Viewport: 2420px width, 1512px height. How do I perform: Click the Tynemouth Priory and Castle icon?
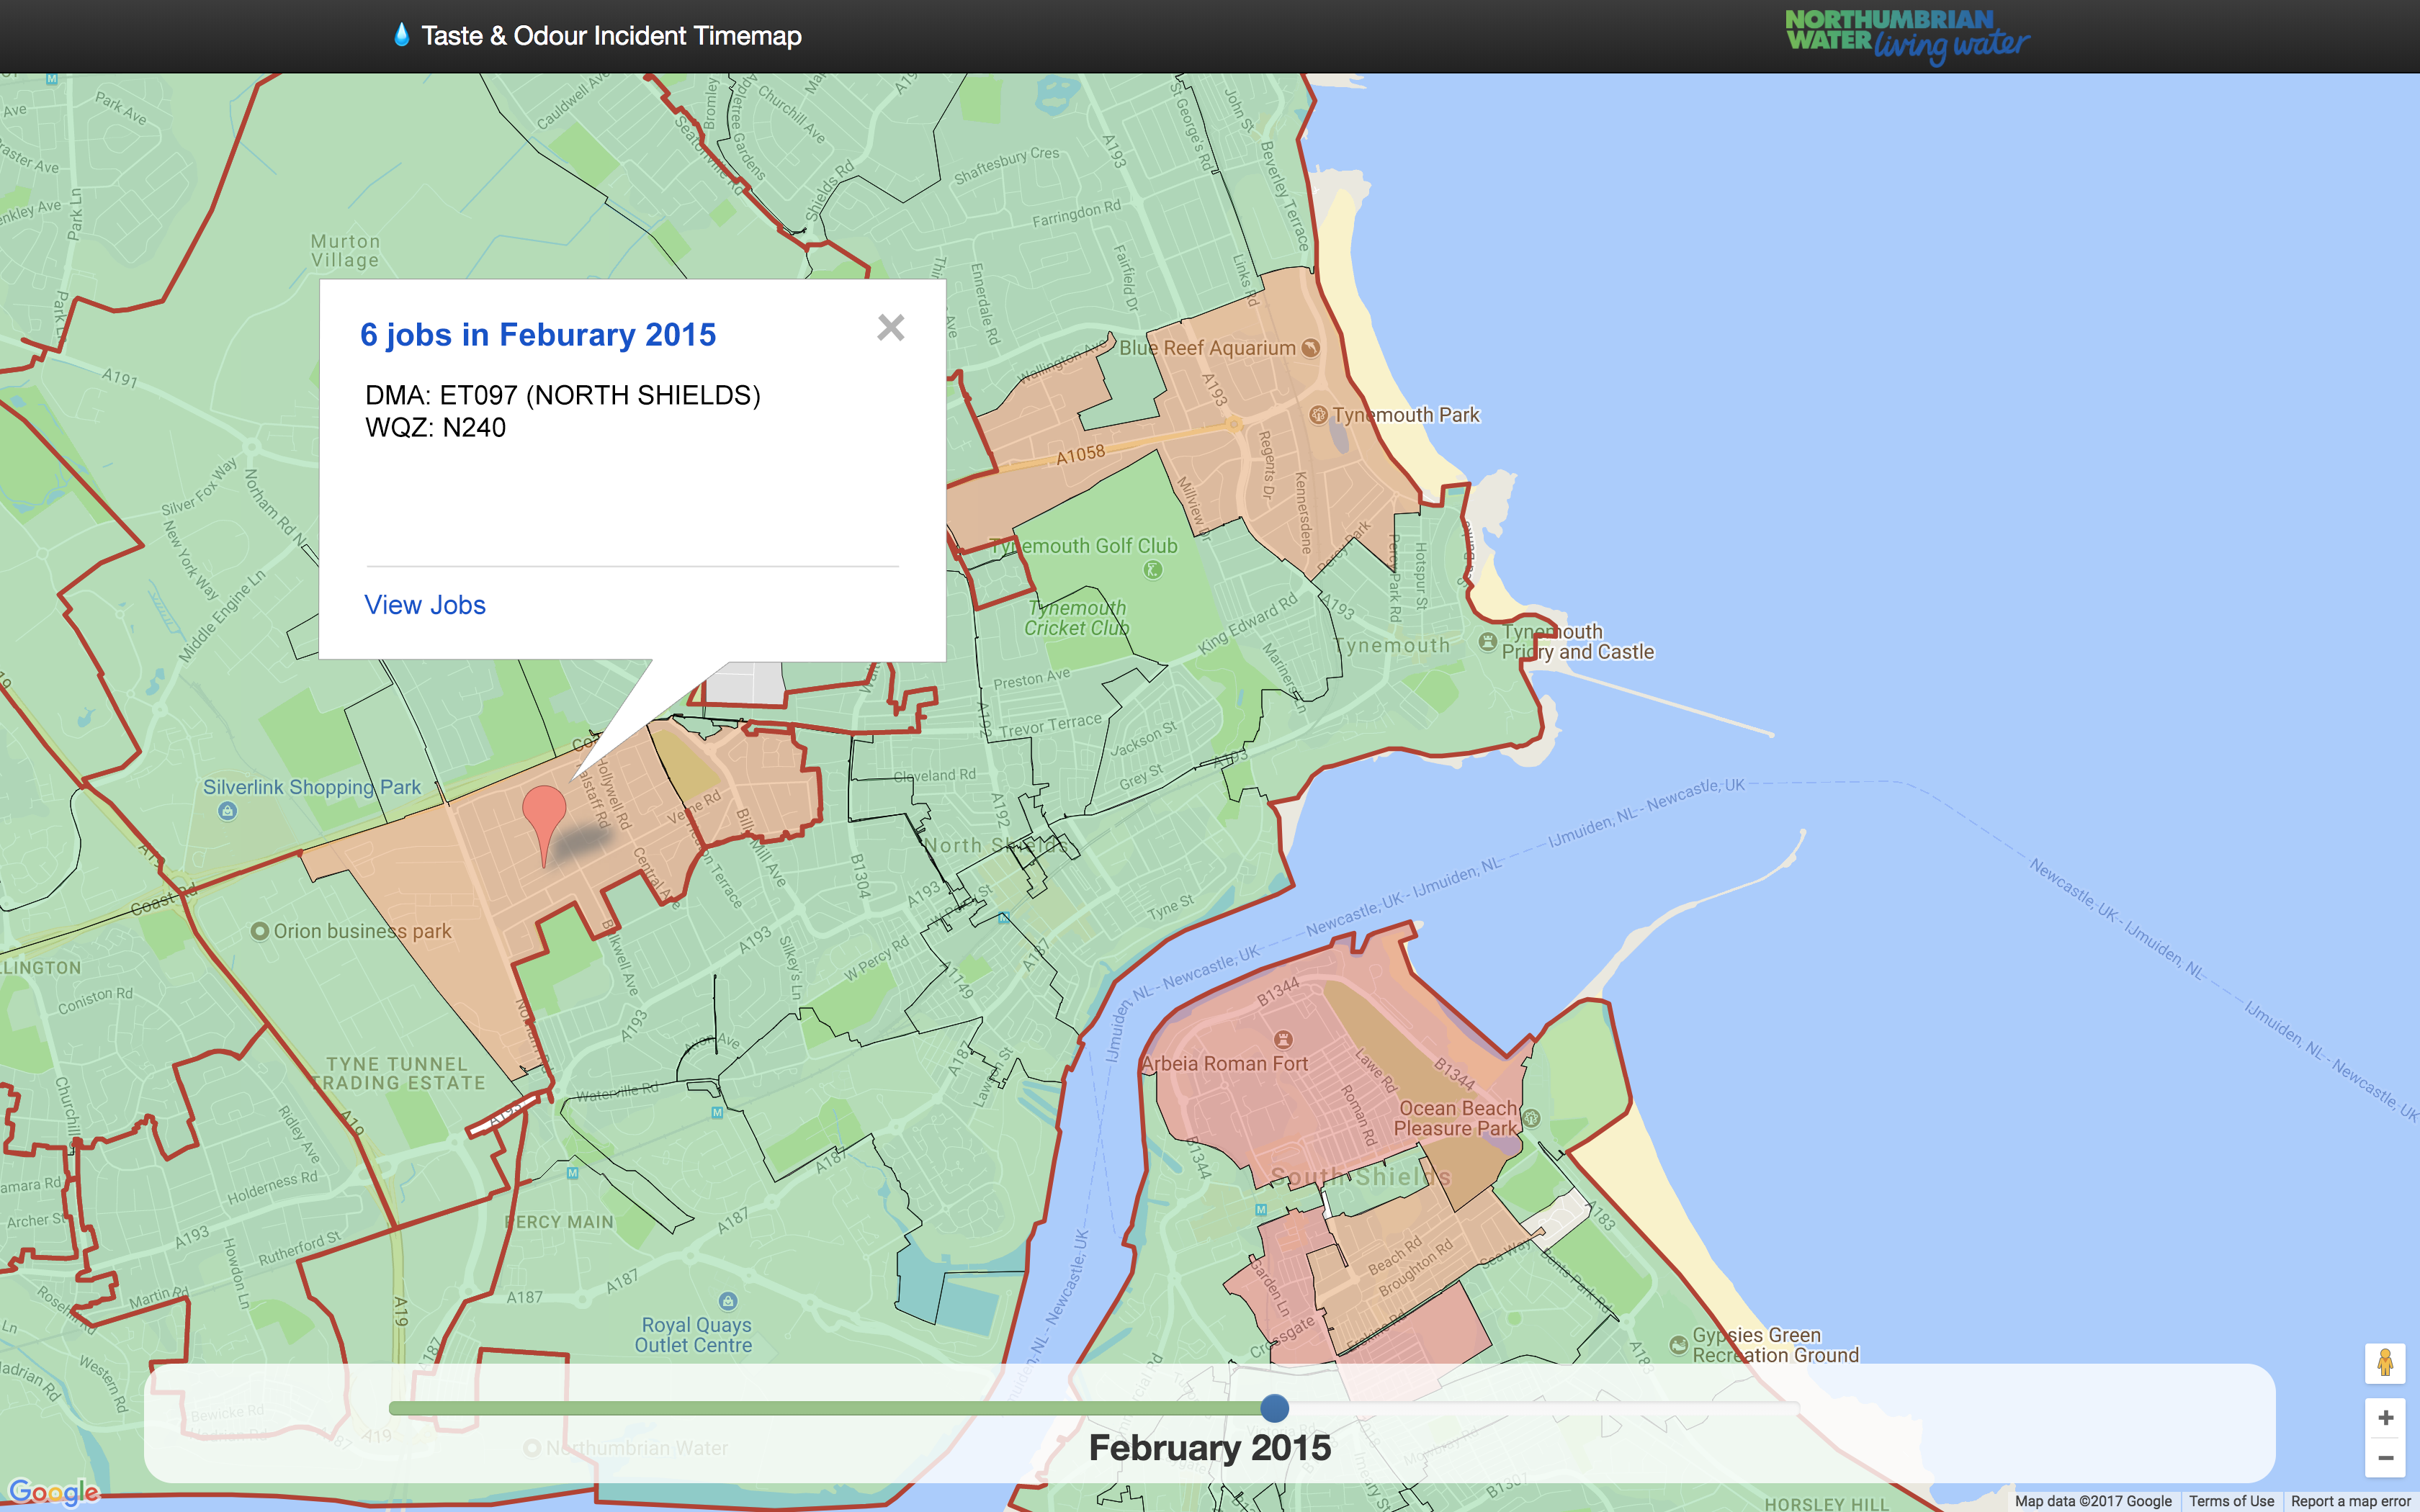tap(1487, 641)
